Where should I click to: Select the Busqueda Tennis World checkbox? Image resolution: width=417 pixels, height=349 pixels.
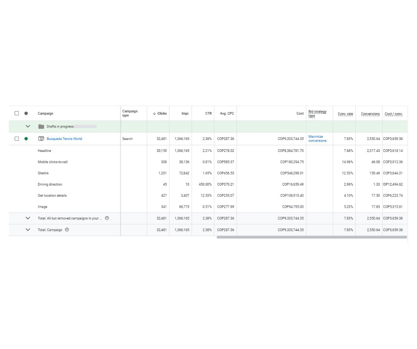pyautogui.click(x=17, y=139)
